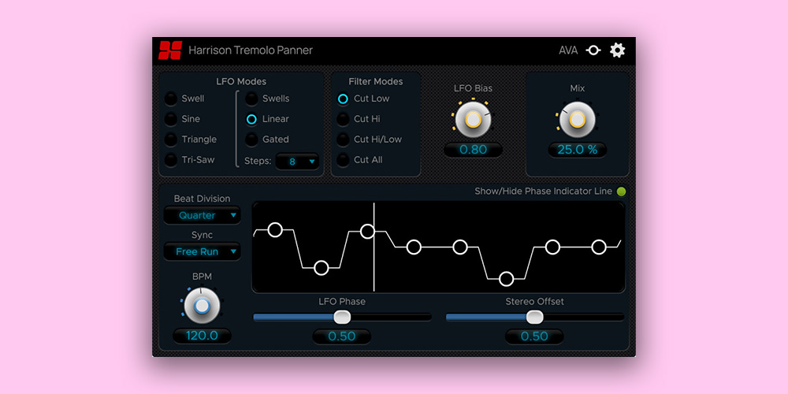Click the Mix knob

pyautogui.click(x=578, y=119)
